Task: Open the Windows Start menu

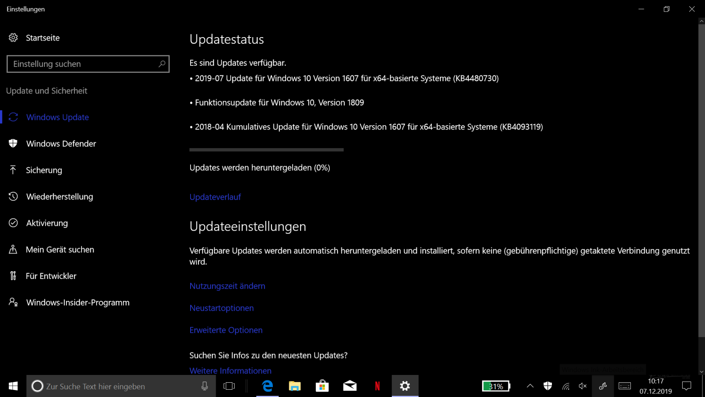Action: pyautogui.click(x=13, y=386)
